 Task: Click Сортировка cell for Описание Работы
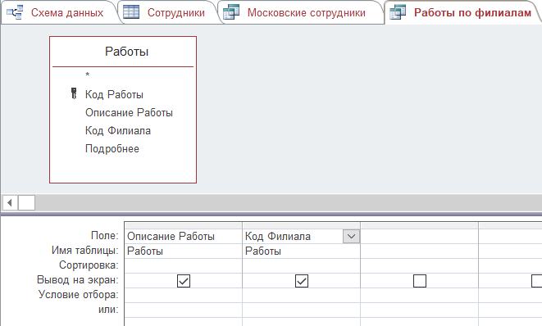(x=183, y=265)
